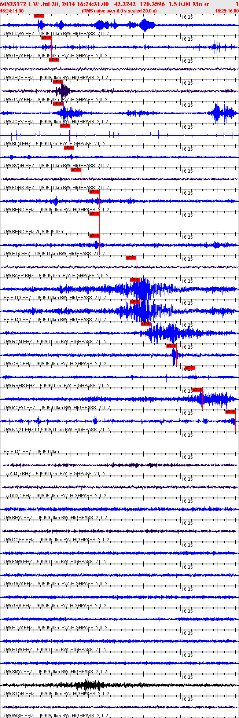Select the UW.GSM EHZ station label
The width and height of the screenshot is (239, 718).
(x=56, y=606)
